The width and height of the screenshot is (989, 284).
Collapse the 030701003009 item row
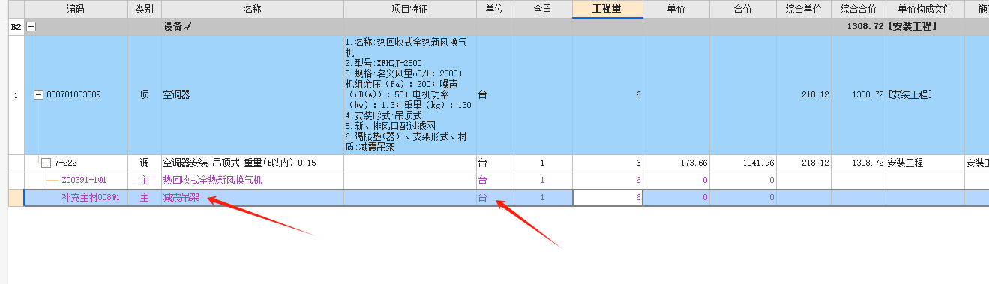pos(39,95)
